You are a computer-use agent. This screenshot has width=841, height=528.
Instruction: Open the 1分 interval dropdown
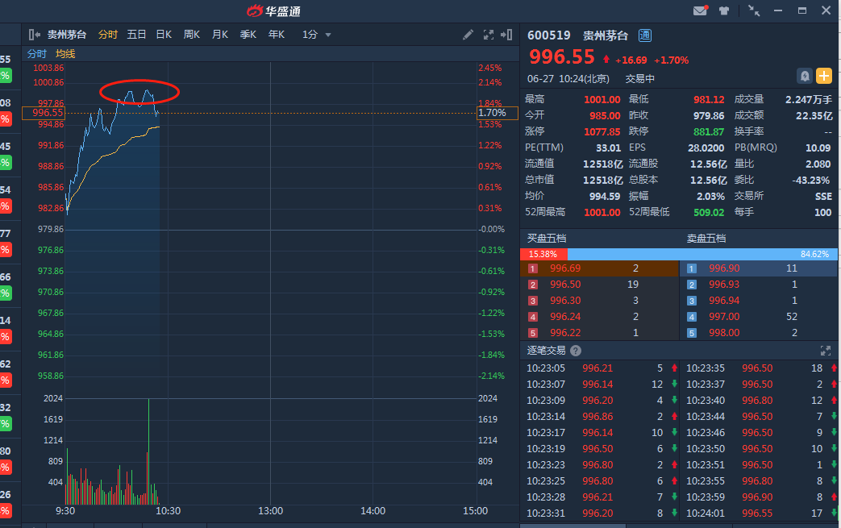316,35
